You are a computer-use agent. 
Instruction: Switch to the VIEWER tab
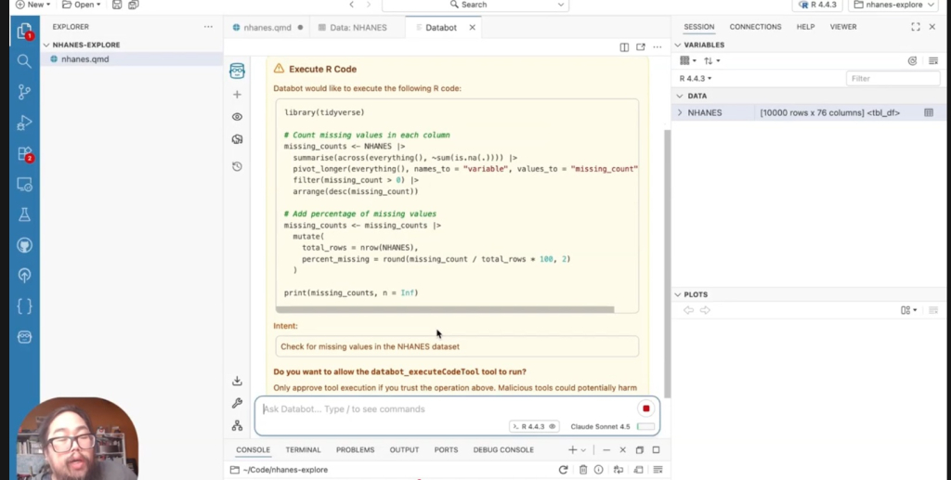tap(843, 27)
